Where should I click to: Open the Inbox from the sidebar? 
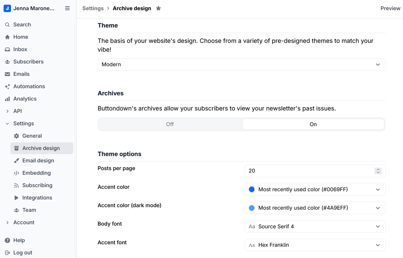tap(19, 49)
